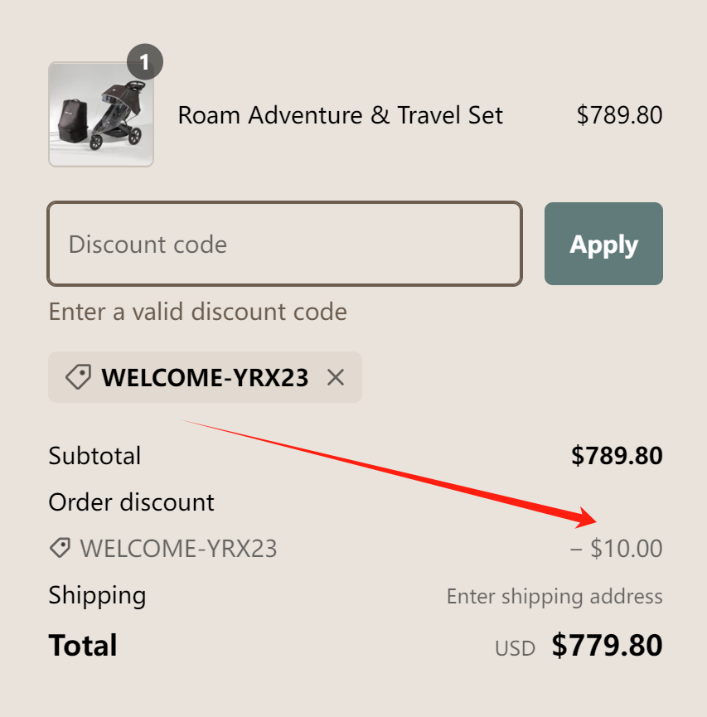Viewport: 707px width, 717px height.
Task: Click the tag icon in the discount chip
Action: pos(78,378)
